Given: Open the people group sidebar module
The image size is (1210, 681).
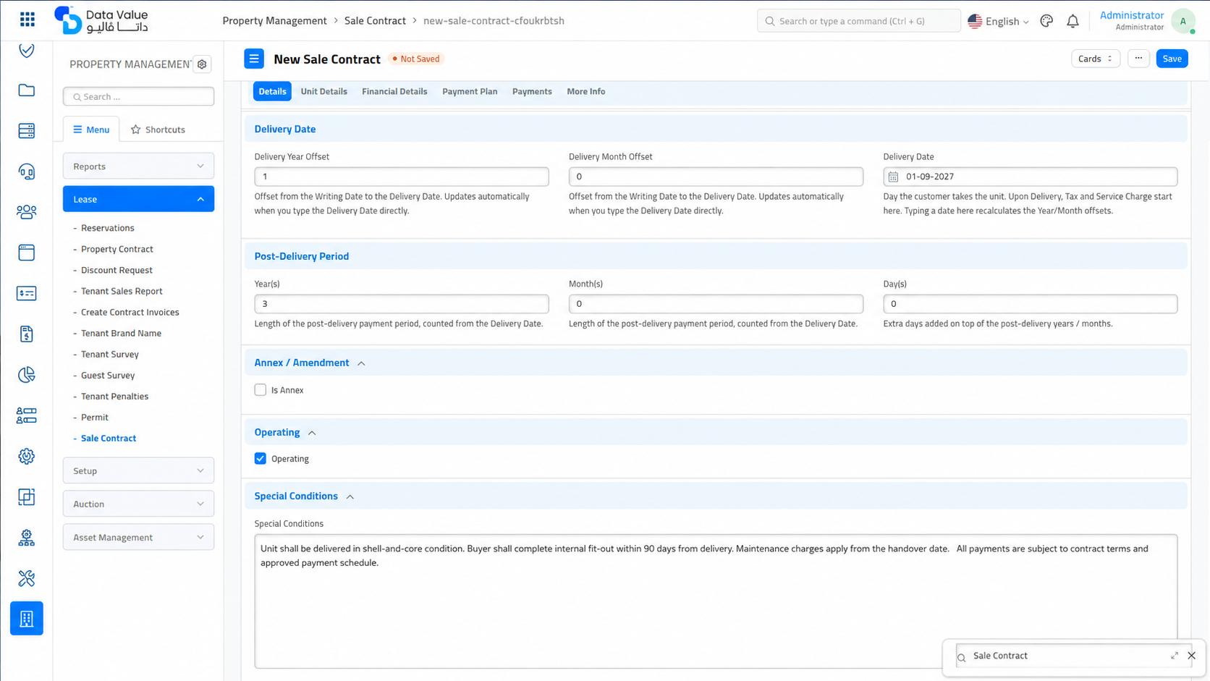Looking at the screenshot, I should click(27, 212).
